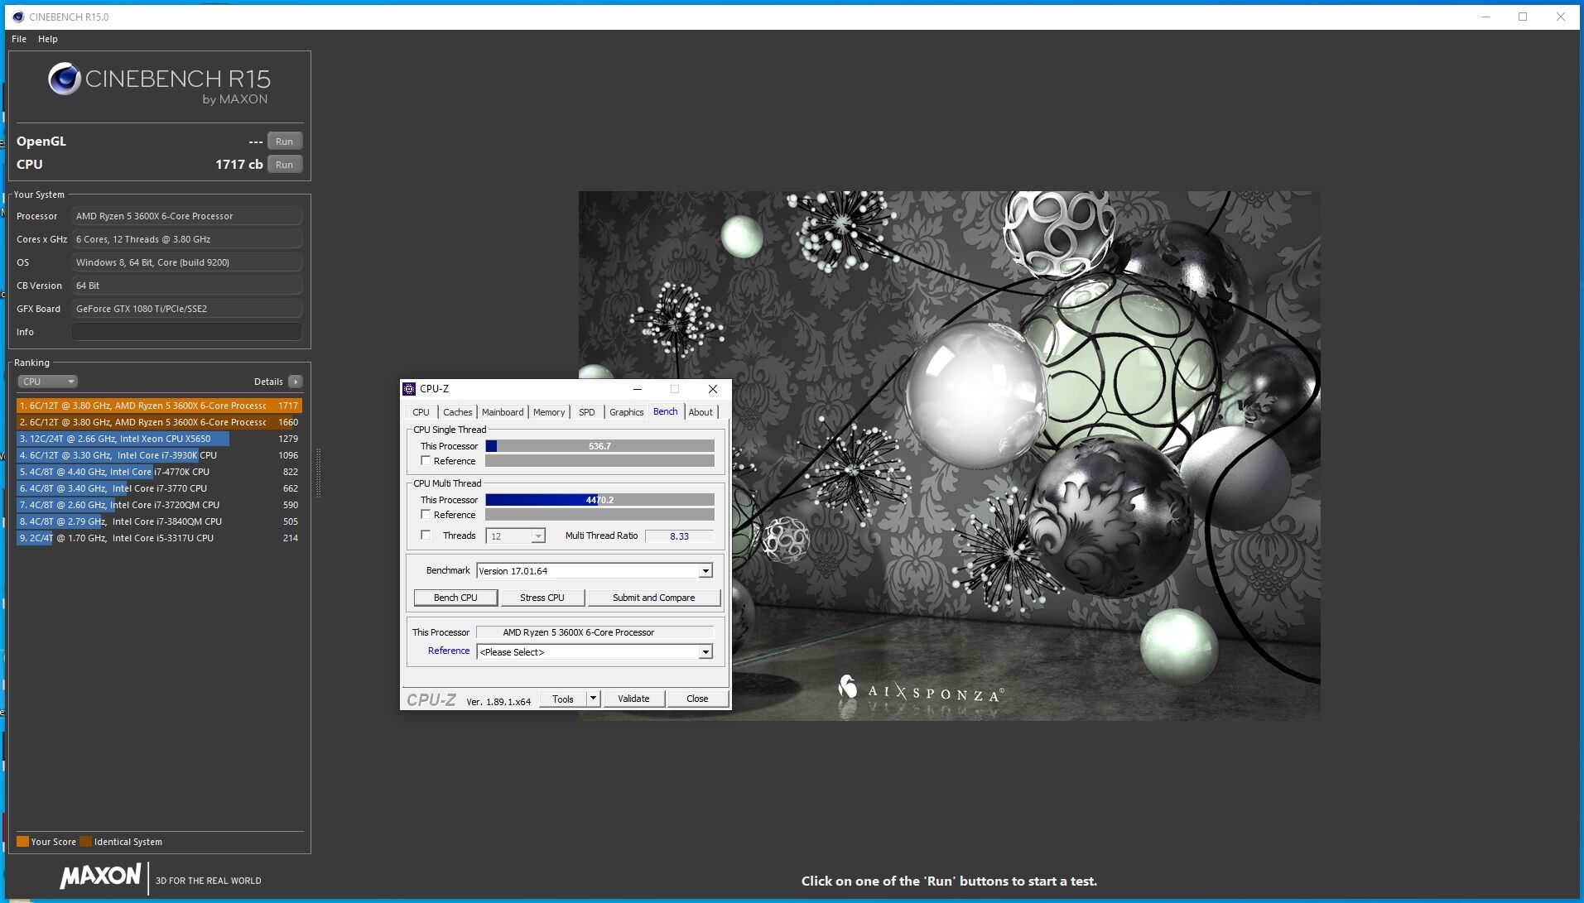
Task: Click the Validate button
Action: pos(633,699)
